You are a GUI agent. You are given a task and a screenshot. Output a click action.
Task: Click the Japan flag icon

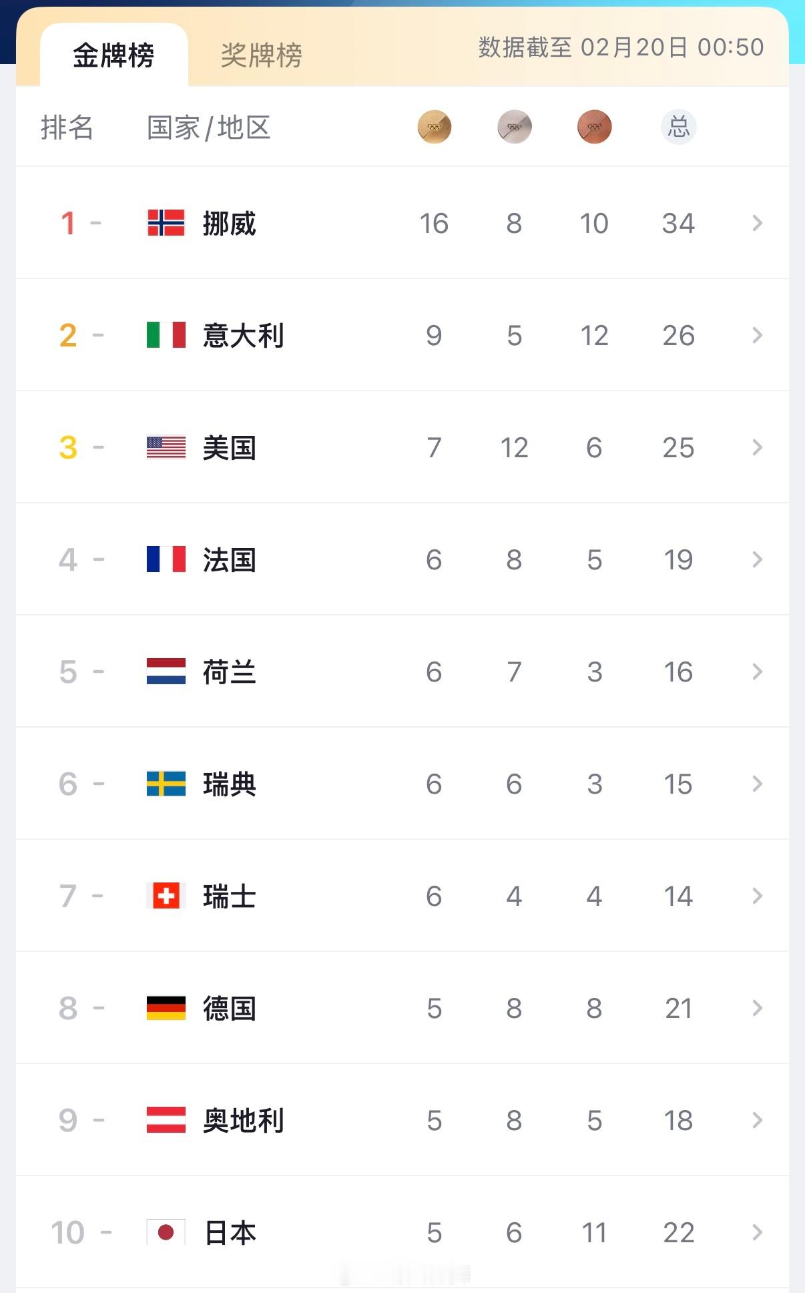pos(166,1232)
